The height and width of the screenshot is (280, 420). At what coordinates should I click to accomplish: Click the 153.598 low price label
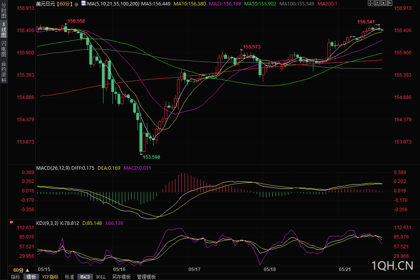[151, 157]
